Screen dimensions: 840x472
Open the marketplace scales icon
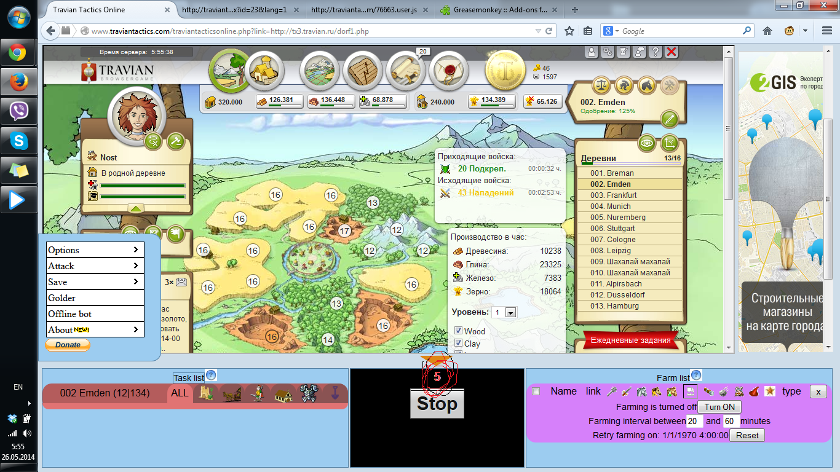point(601,85)
